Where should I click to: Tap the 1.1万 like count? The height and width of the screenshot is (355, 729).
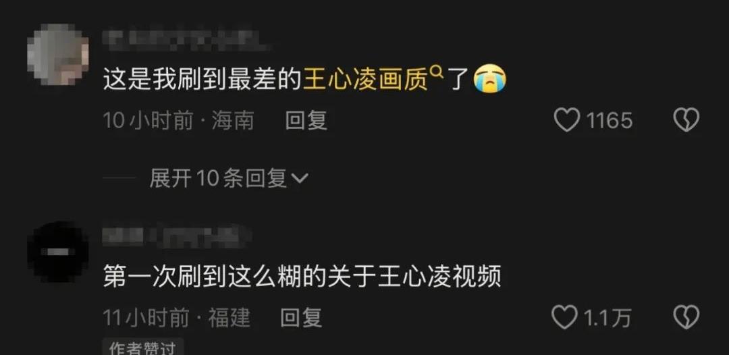pos(607,319)
